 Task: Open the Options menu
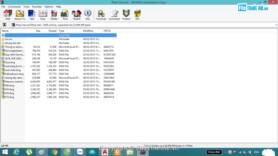[49, 6]
